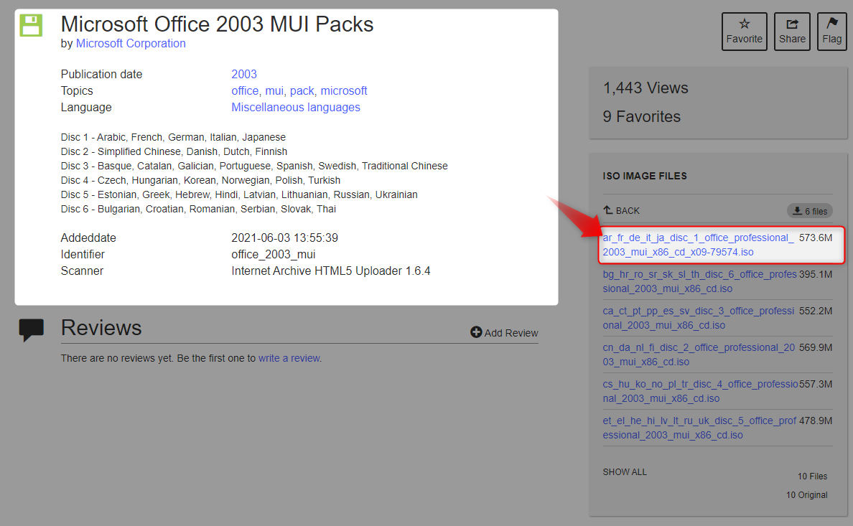853x526 pixels.
Task: Open the Miscellaneous languages link
Action: 296,107
